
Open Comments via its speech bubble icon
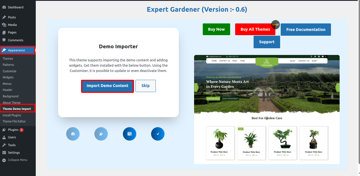(4, 40)
